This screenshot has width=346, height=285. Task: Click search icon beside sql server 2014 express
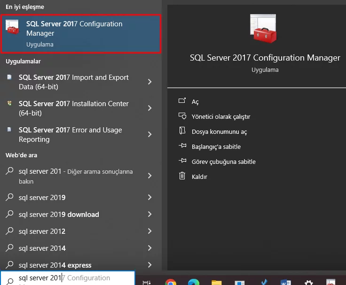pos(9,264)
